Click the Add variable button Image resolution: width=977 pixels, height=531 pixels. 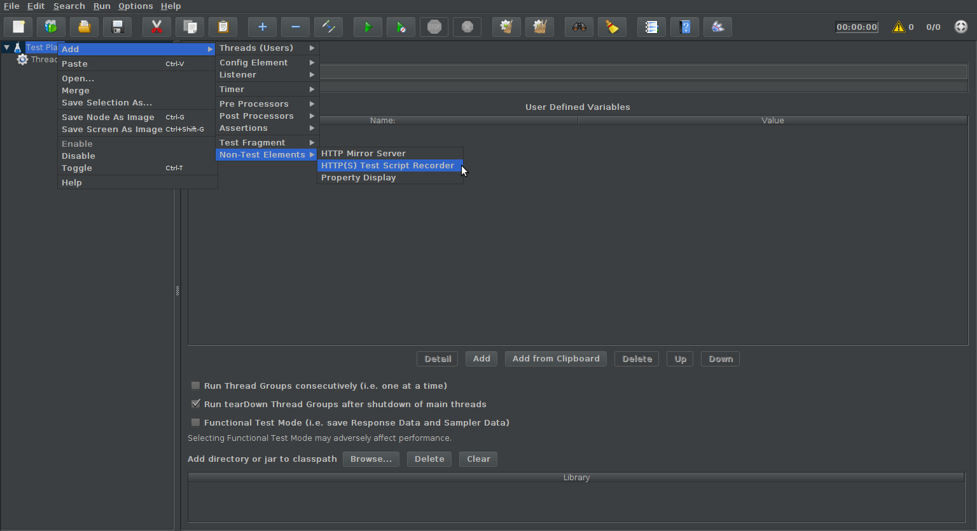click(482, 359)
